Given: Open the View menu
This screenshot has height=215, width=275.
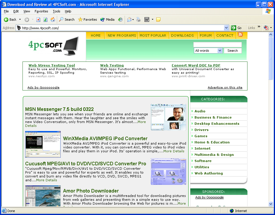Looking at the screenshot, I should click(x=27, y=11).
